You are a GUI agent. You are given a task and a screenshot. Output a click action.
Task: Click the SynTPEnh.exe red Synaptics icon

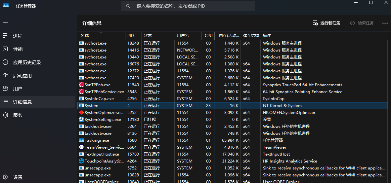pyautogui.click(x=81, y=85)
